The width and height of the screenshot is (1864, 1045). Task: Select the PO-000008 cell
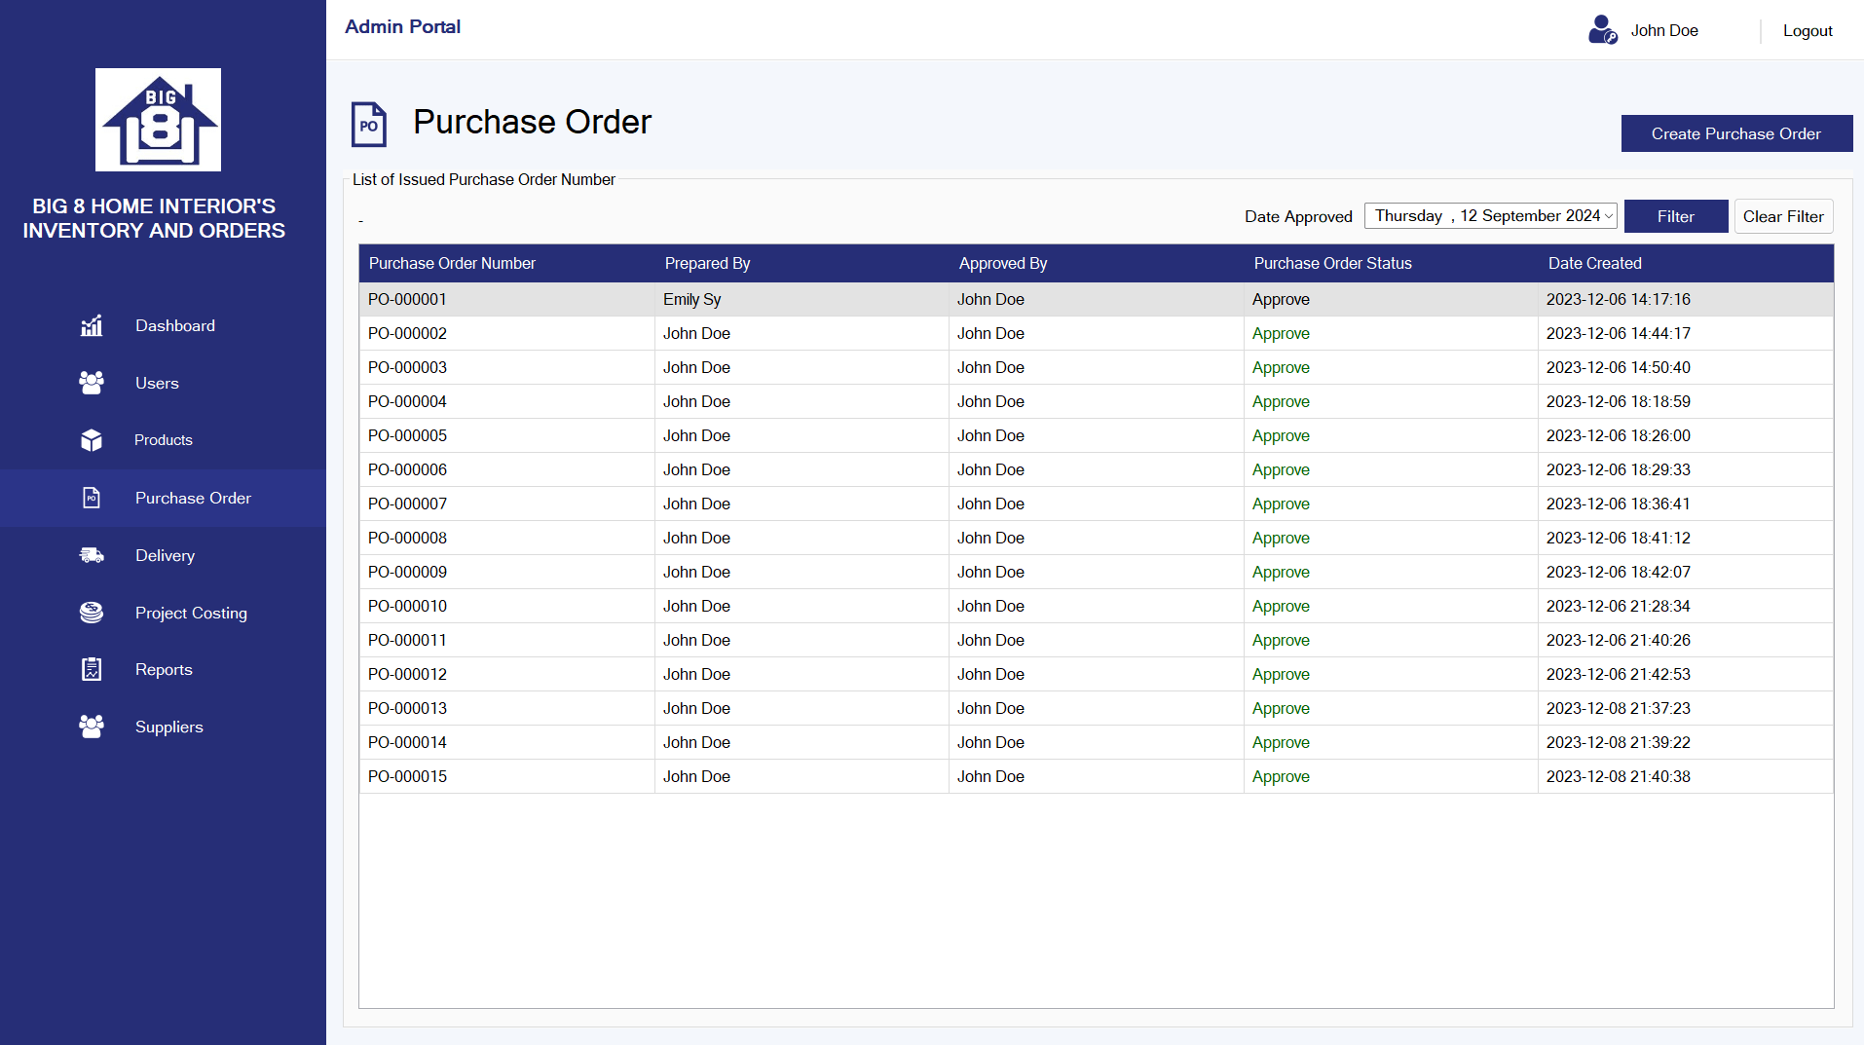click(x=506, y=538)
